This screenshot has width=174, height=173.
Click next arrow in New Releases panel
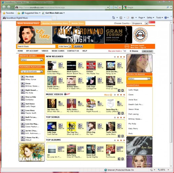tap(122, 90)
